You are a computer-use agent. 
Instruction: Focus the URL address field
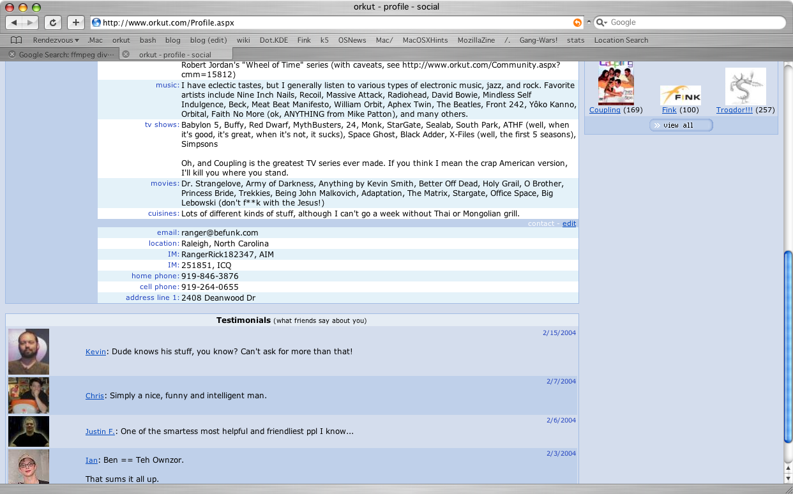[x=338, y=22]
